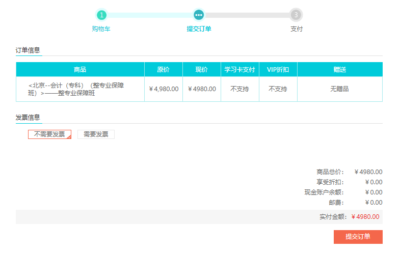Click the 商品 column header
400x253 pixels.
(x=80, y=69)
